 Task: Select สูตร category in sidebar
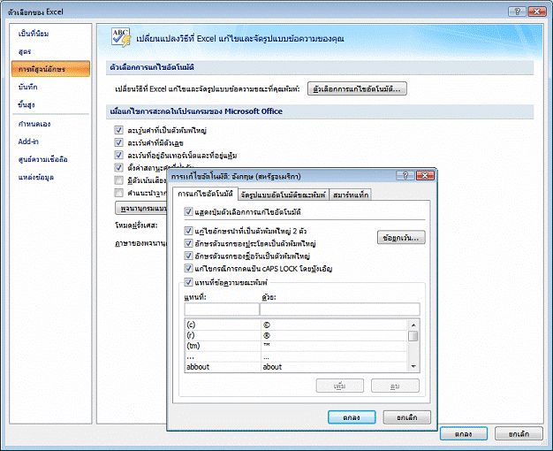coord(25,51)
